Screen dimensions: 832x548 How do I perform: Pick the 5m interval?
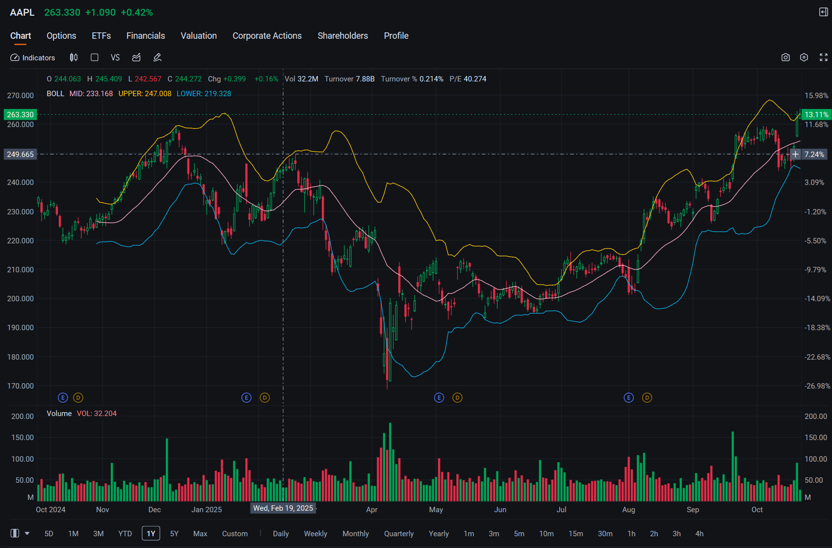point(519,534)
